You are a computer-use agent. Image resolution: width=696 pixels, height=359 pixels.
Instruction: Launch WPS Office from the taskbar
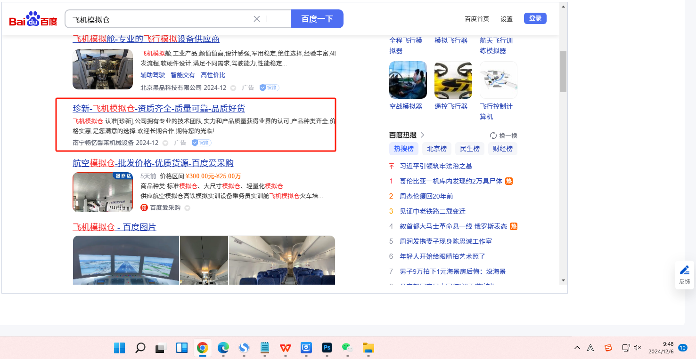click(286, 348)
